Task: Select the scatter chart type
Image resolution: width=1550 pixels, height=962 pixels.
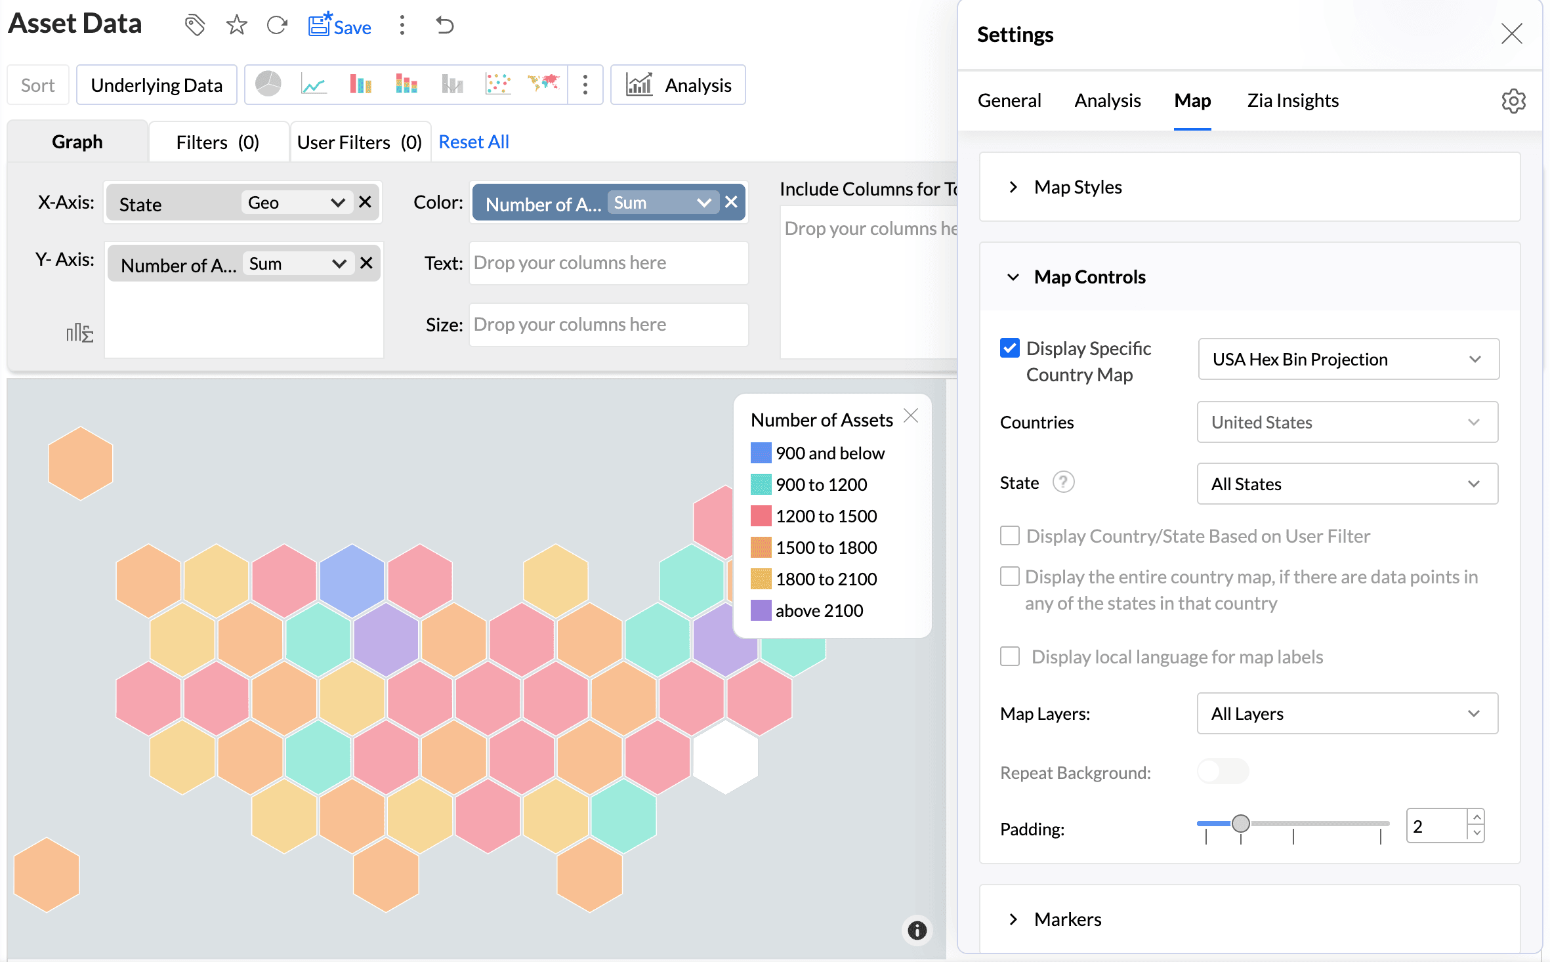Action: [x=498, y=84]
